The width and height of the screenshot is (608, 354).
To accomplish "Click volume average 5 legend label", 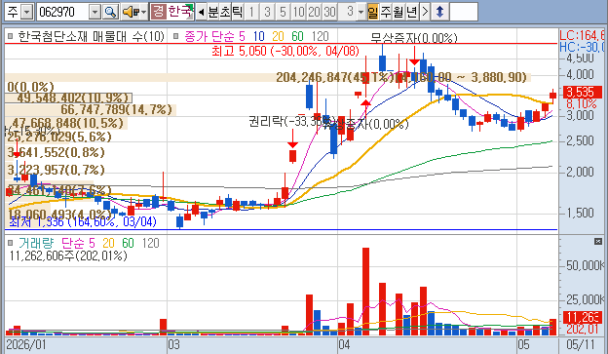I will 92,243.
